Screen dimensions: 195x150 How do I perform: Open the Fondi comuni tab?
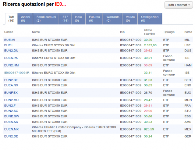click(x=46, y=19)
